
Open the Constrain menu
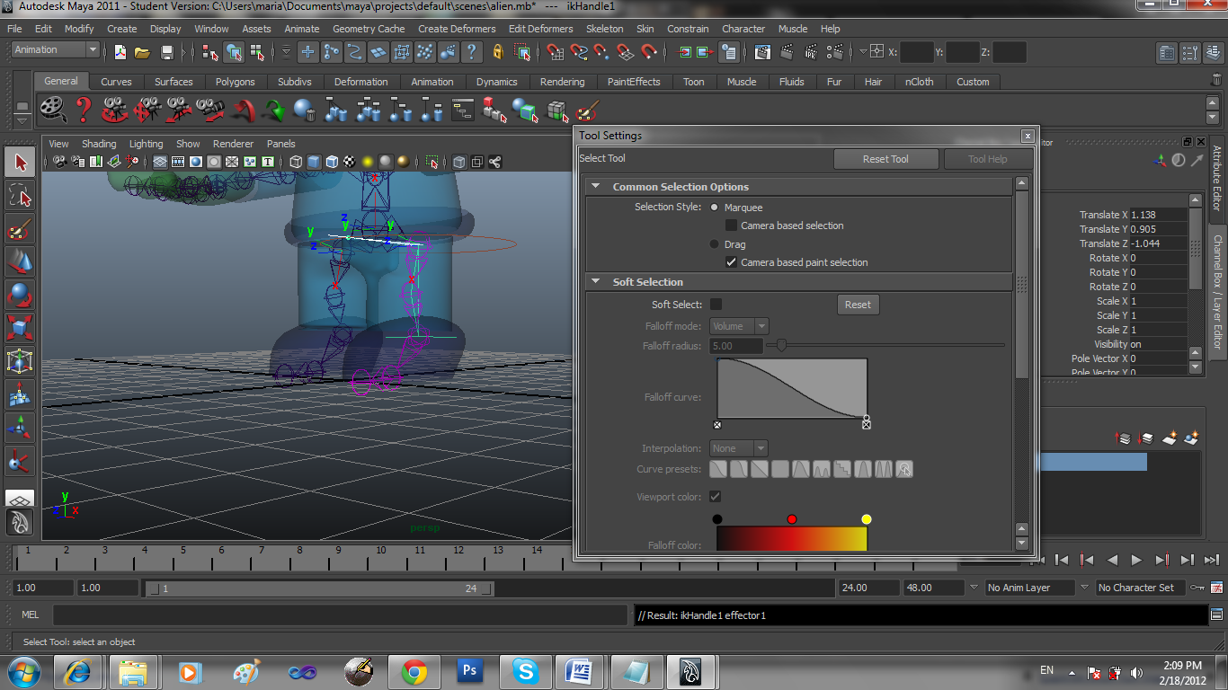(x=688, y=29)
